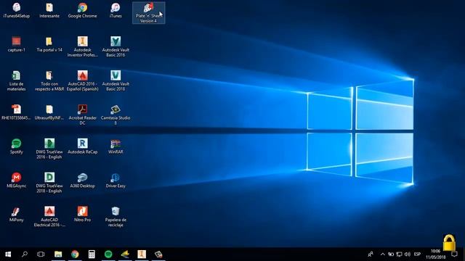Open taskbar search magnifier
This screenshot has height=261, width=465.
tap(25, 254)
